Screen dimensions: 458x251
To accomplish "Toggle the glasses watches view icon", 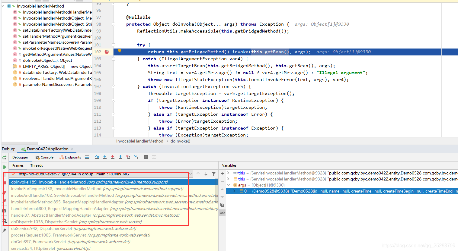I will (222, 213).
